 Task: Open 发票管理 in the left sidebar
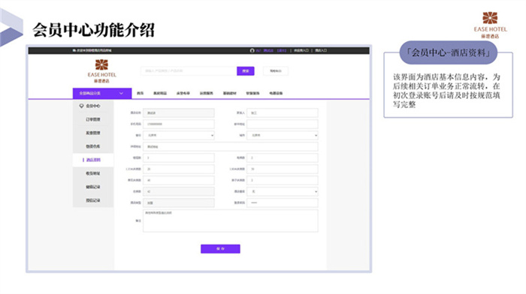[x=93, y=133]
